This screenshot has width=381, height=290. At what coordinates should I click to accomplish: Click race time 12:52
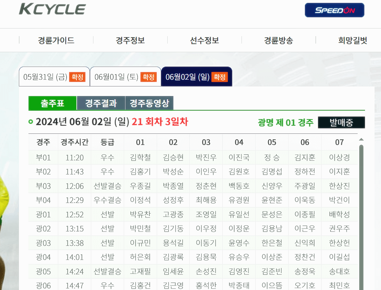[x=75, y=214]
